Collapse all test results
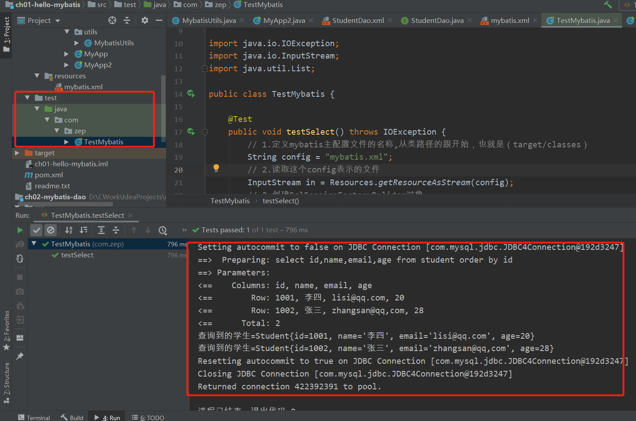 pos(116,230)
